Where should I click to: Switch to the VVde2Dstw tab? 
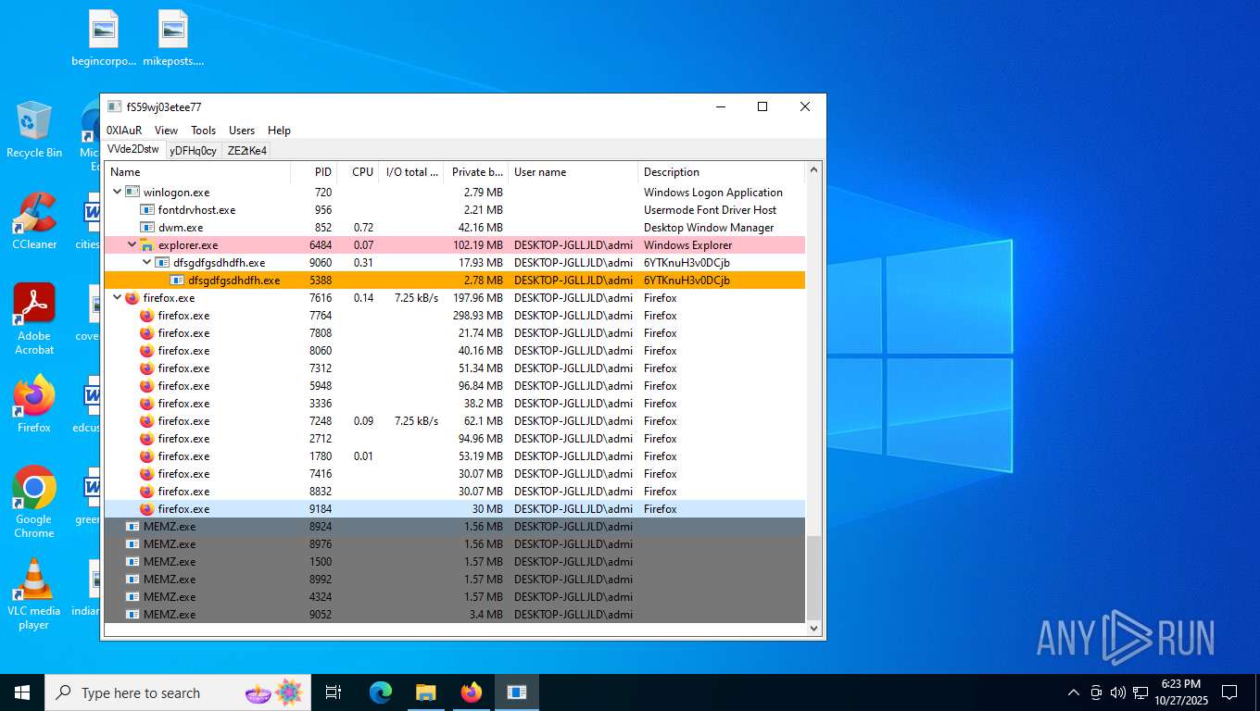pos(133,149)
